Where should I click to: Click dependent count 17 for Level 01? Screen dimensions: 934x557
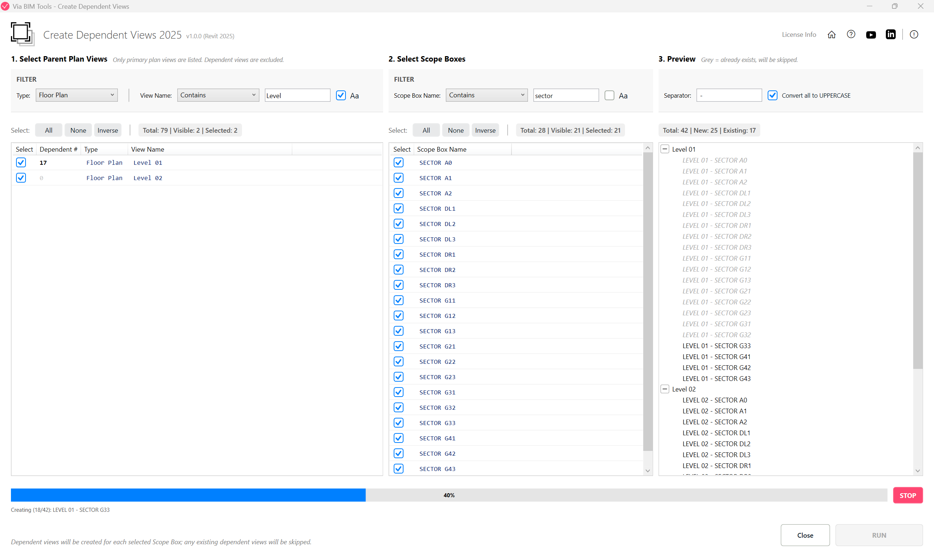(43, 163)
